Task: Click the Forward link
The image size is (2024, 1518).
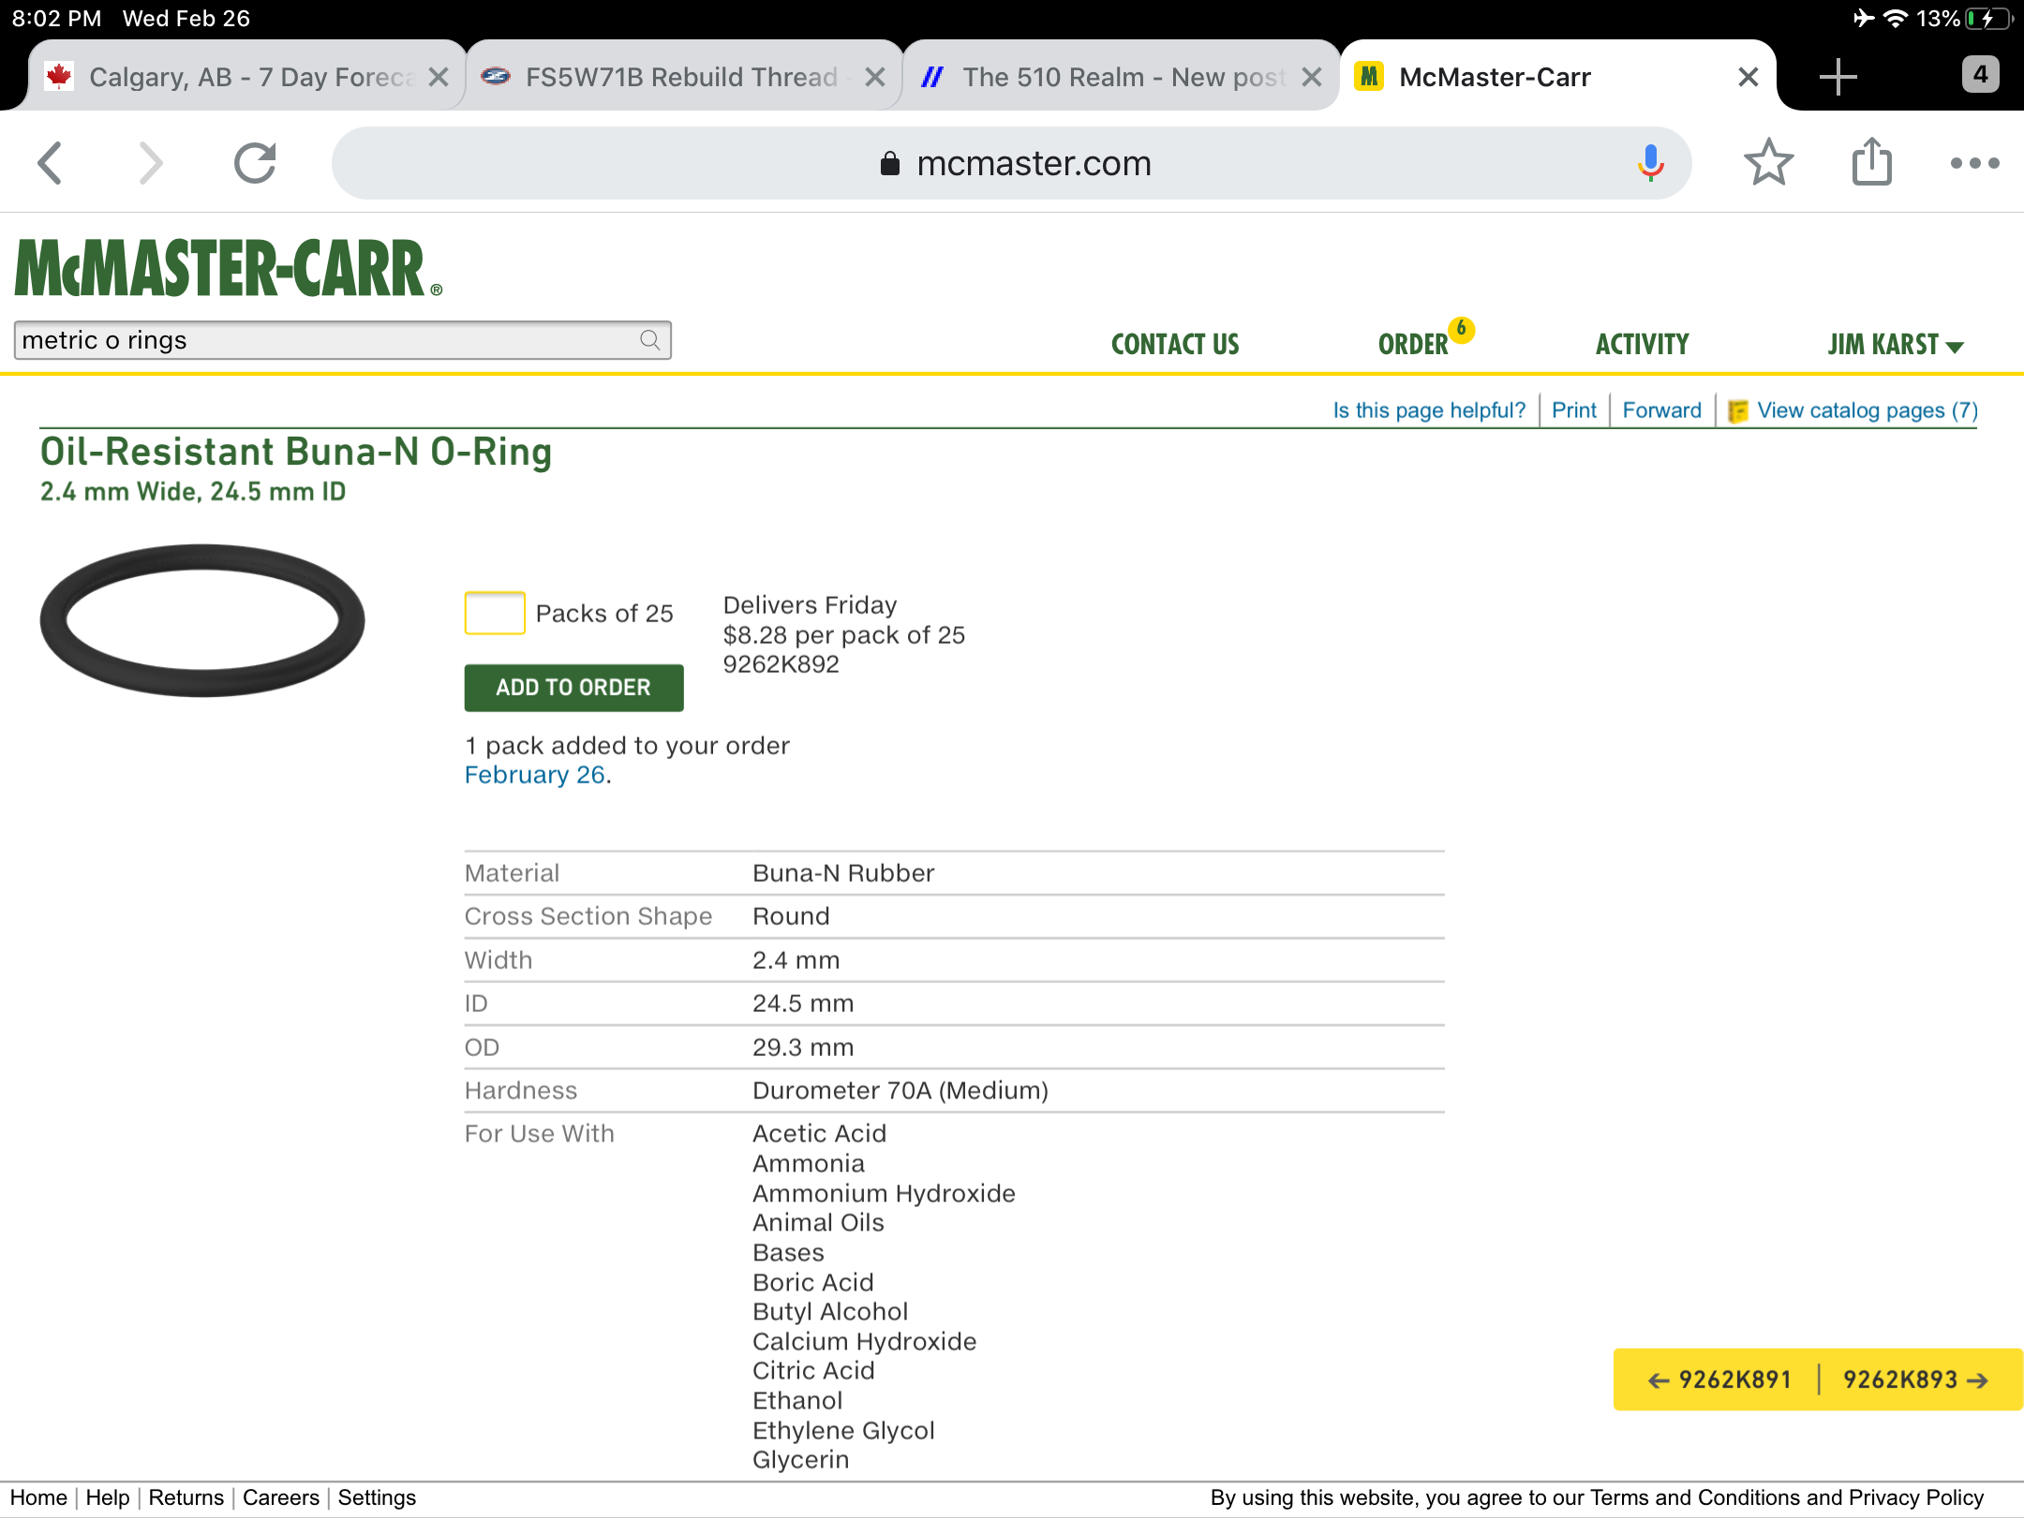Action: click(1661, 410)
